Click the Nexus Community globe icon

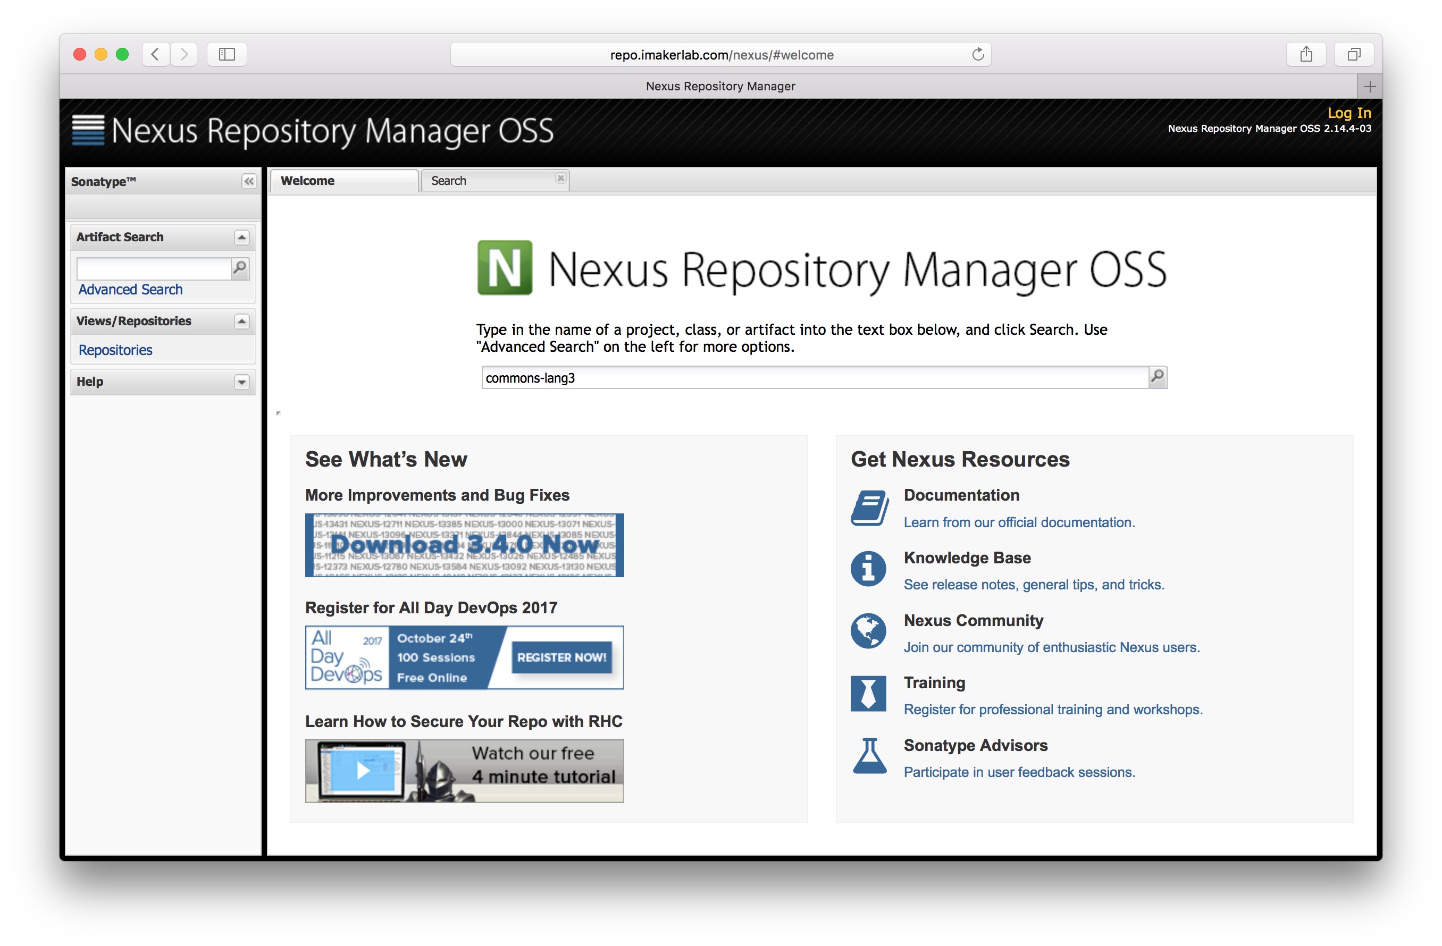[868, 631]
